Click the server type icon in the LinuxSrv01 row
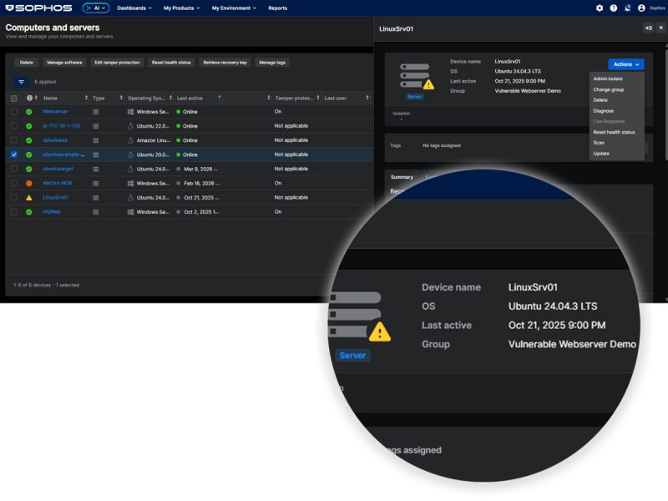Image resolution: width=668 pixels, height=501 pixels. [96, 198]
